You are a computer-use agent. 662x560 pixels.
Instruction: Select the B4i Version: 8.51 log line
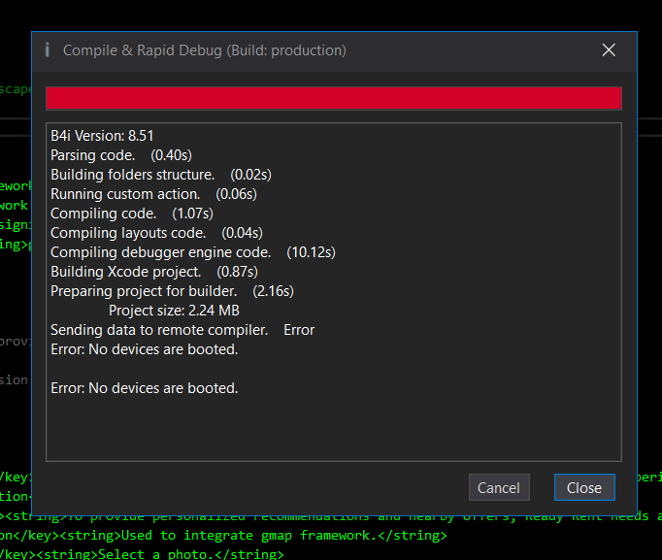click(102, 136)
